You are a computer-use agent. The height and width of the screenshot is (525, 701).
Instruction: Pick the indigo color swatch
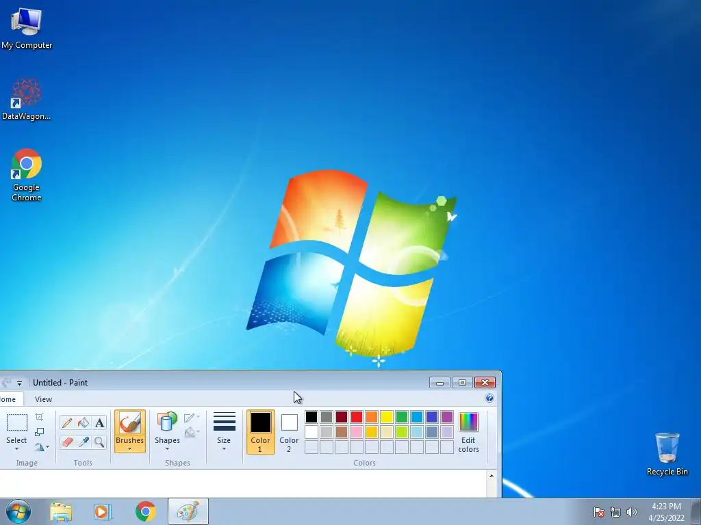pos(432,417)
